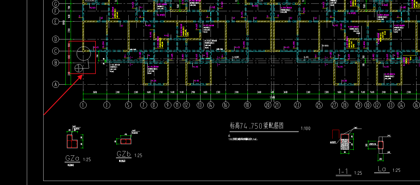
Task: Click the "1:25" scale beside 1-1
Action: [x=358, y=173]
